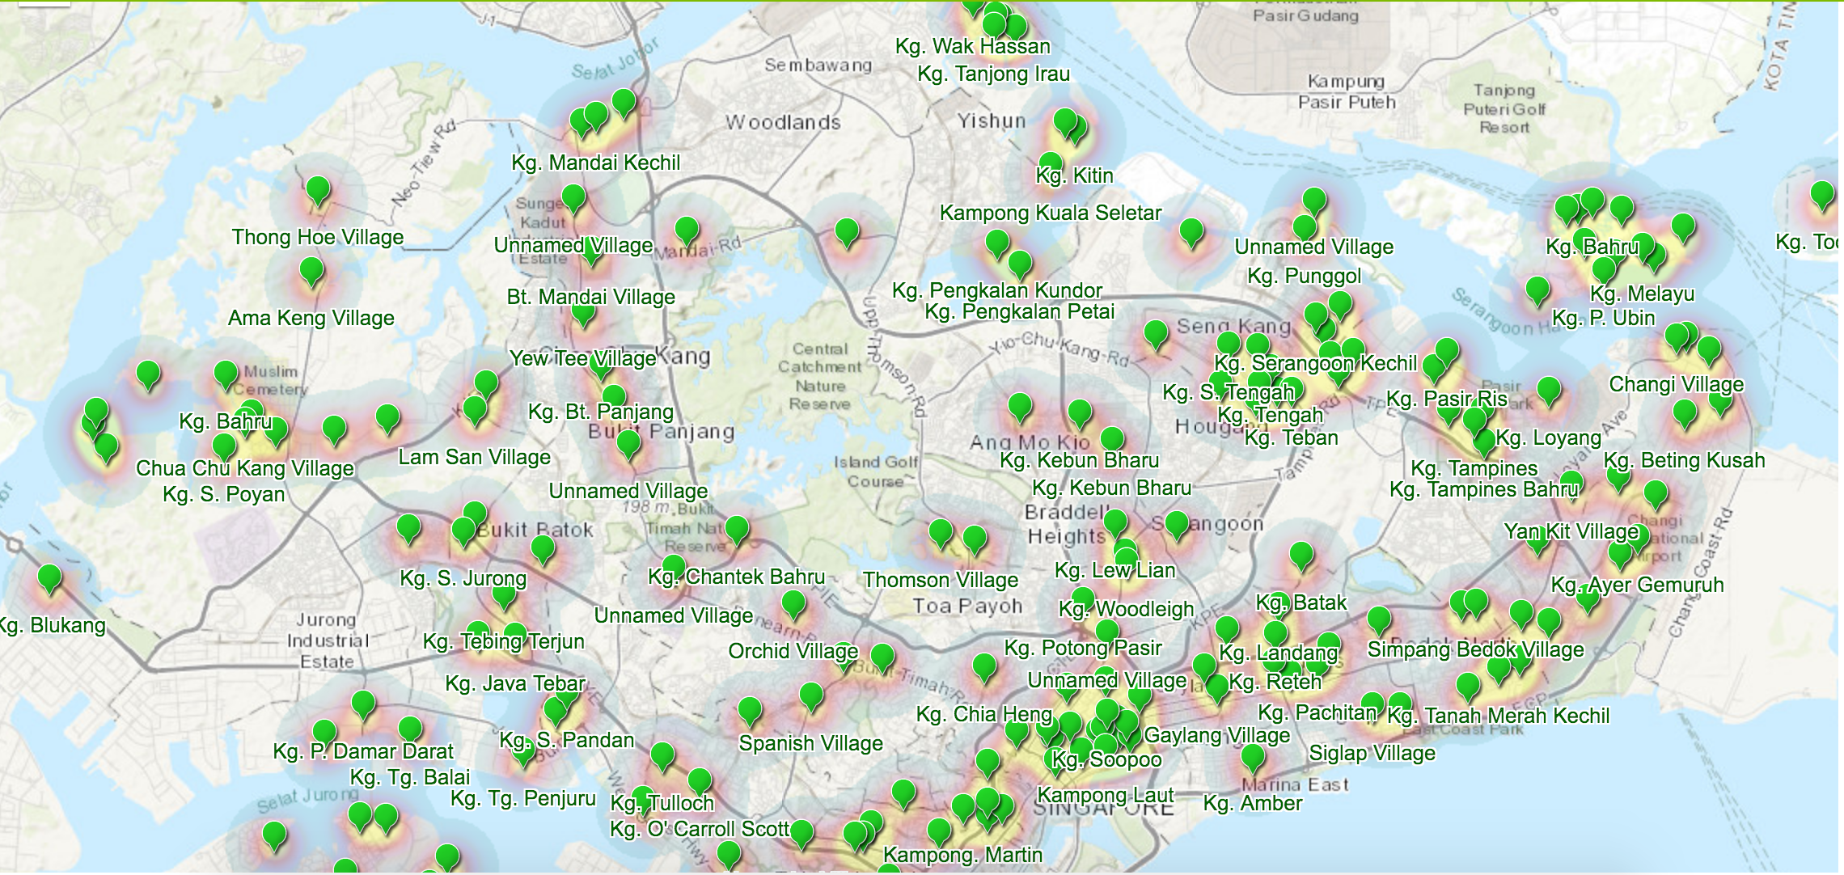Select the Thomson Village label text

pyautogui.click(x=940, y=580)
